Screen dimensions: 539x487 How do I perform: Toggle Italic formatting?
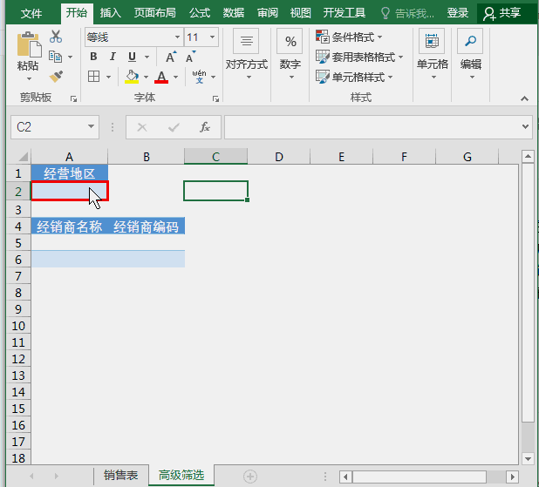[113, 57]
